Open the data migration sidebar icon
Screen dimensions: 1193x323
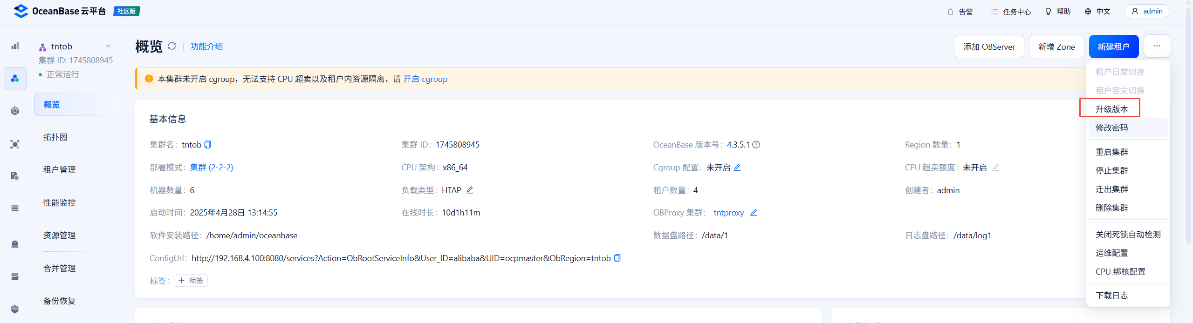(x=15, y=176)
